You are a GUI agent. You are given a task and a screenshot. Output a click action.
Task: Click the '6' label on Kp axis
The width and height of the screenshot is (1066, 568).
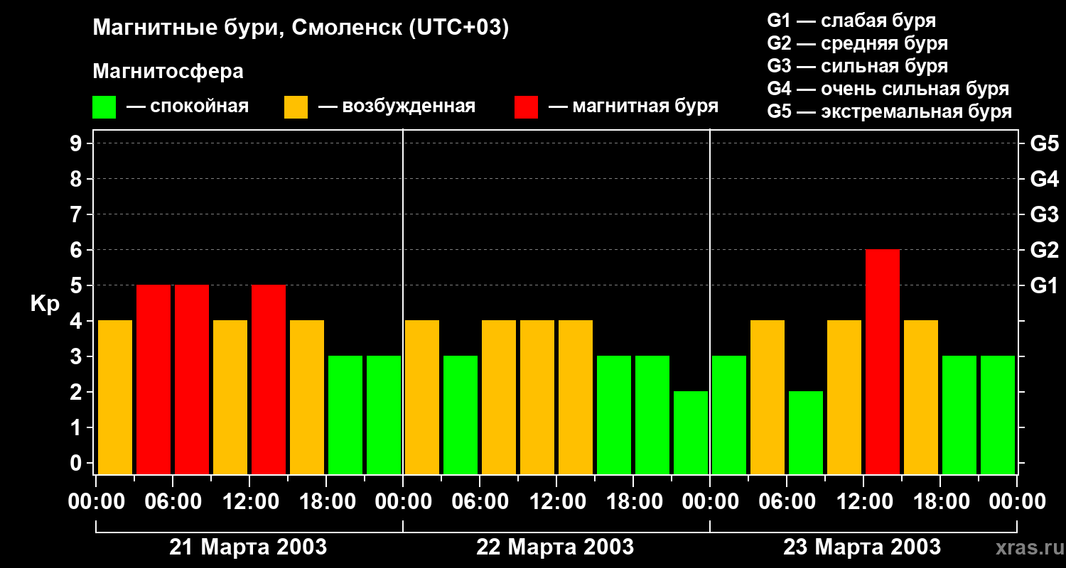[77, 250]
